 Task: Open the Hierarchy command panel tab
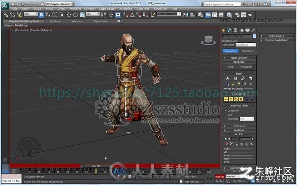[235, 30]
